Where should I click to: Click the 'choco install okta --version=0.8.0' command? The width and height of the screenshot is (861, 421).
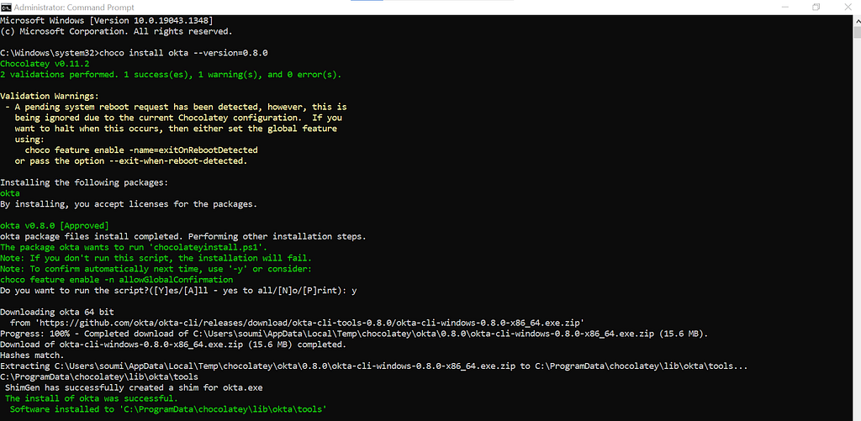point(183,53)
